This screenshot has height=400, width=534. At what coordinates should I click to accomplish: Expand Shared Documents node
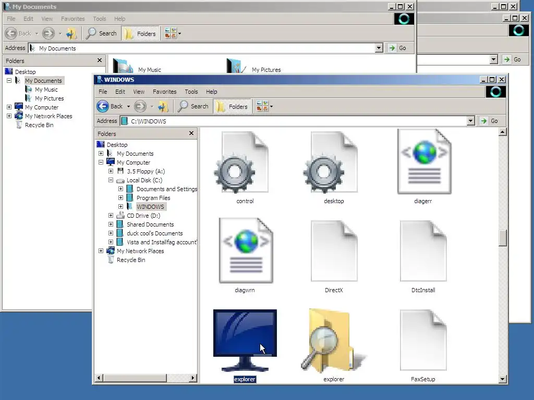[x=111, y=224]
